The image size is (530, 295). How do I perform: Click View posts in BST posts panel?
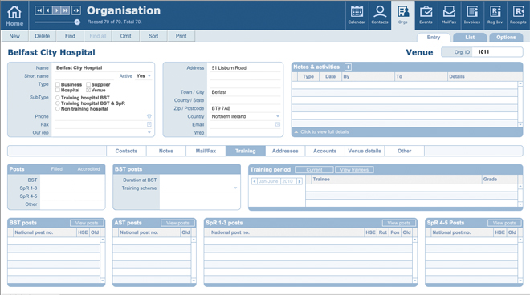pos(87,223)
